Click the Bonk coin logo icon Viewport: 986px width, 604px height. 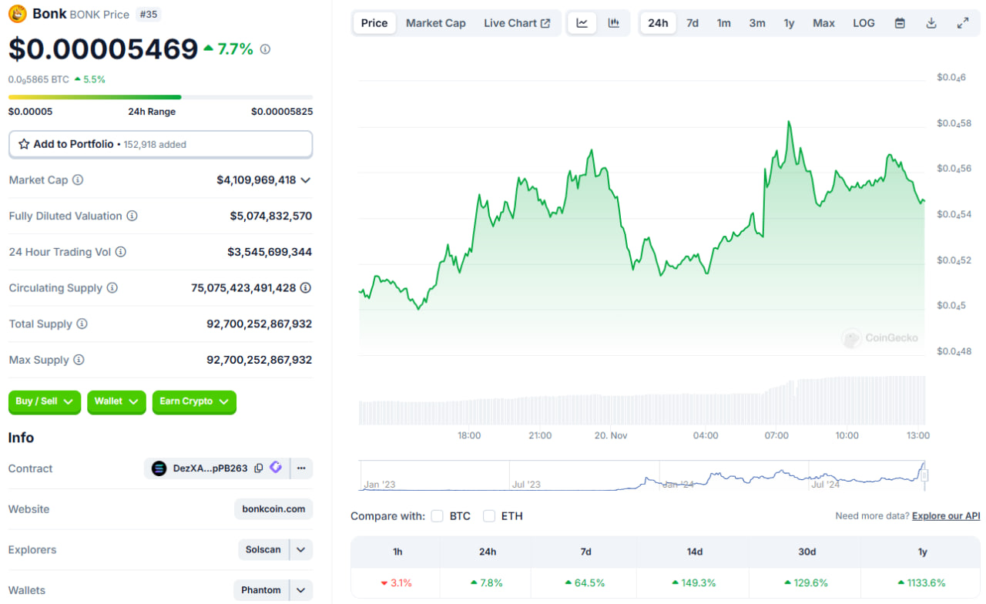tap(17, 14)
